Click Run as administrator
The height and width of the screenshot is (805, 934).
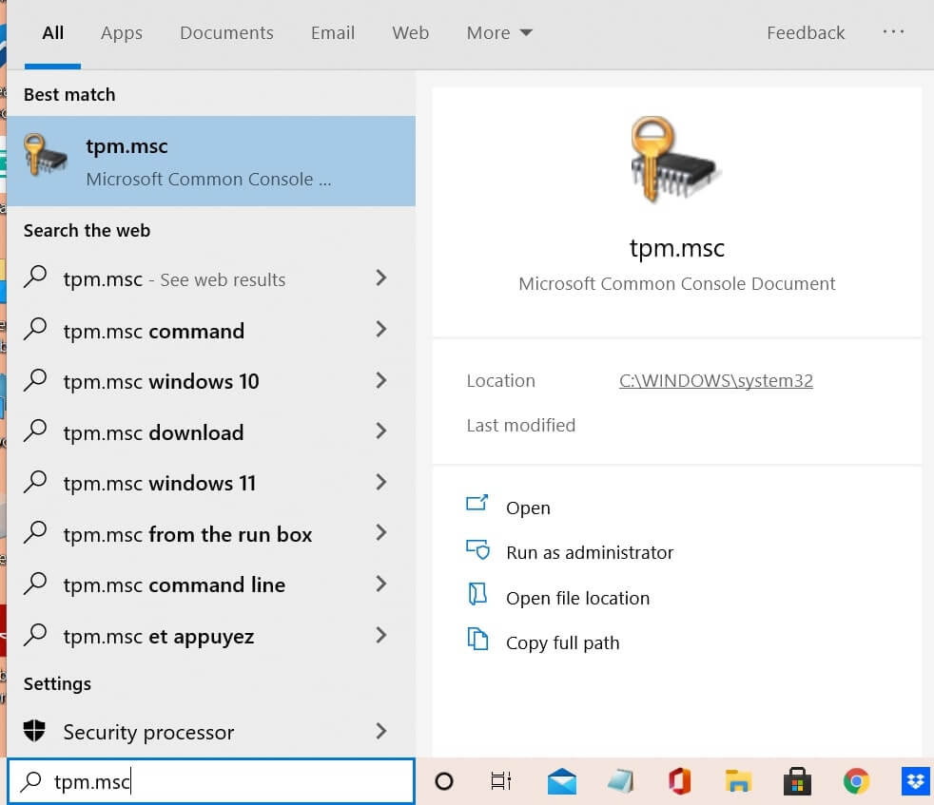coord(589,553)
